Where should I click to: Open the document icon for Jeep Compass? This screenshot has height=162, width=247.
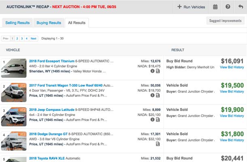click(158, 119)
